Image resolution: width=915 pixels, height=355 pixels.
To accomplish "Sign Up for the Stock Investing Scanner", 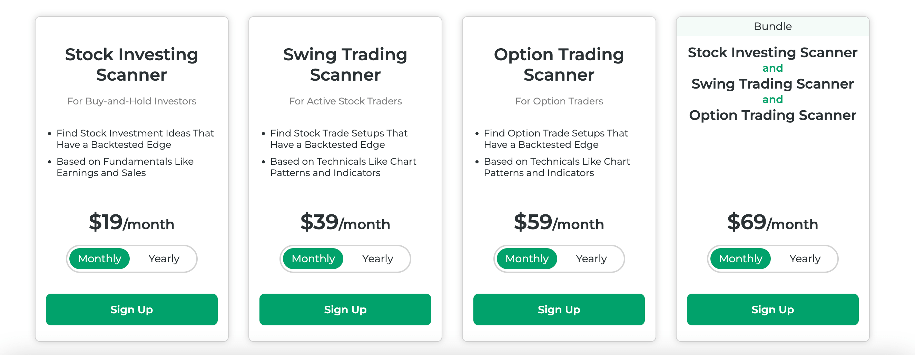I will [131, 309].
